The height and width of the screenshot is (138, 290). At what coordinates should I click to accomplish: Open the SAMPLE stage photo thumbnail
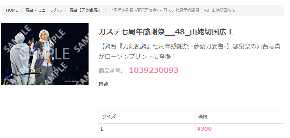point(45,54)
